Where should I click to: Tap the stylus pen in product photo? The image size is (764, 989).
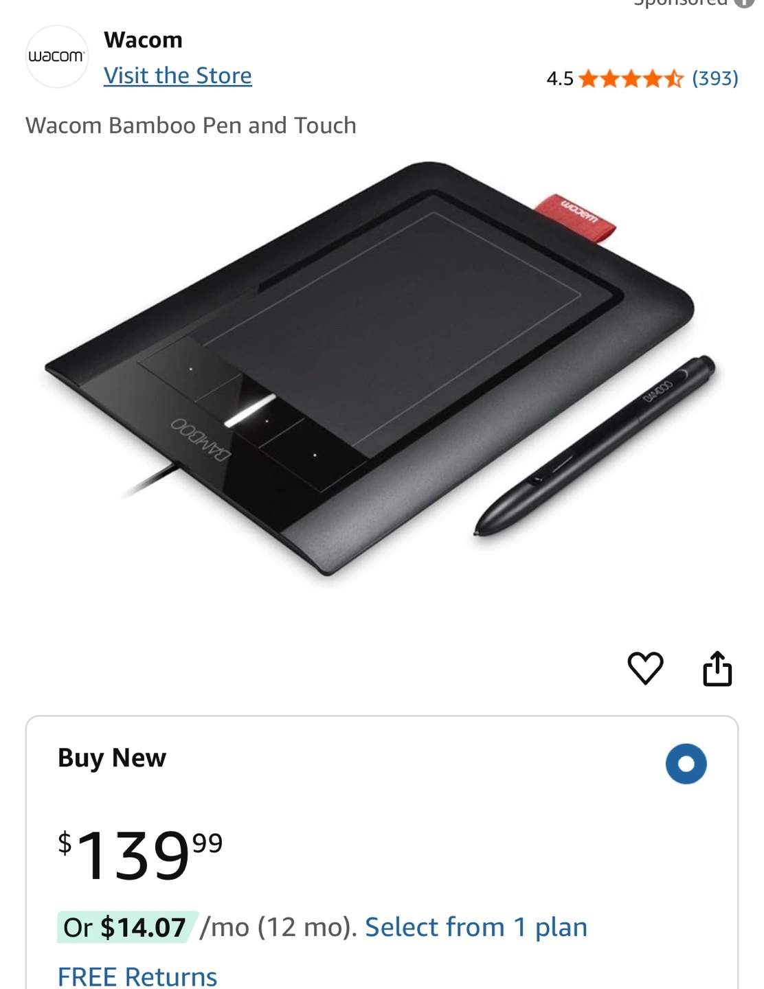pos(595,445)
